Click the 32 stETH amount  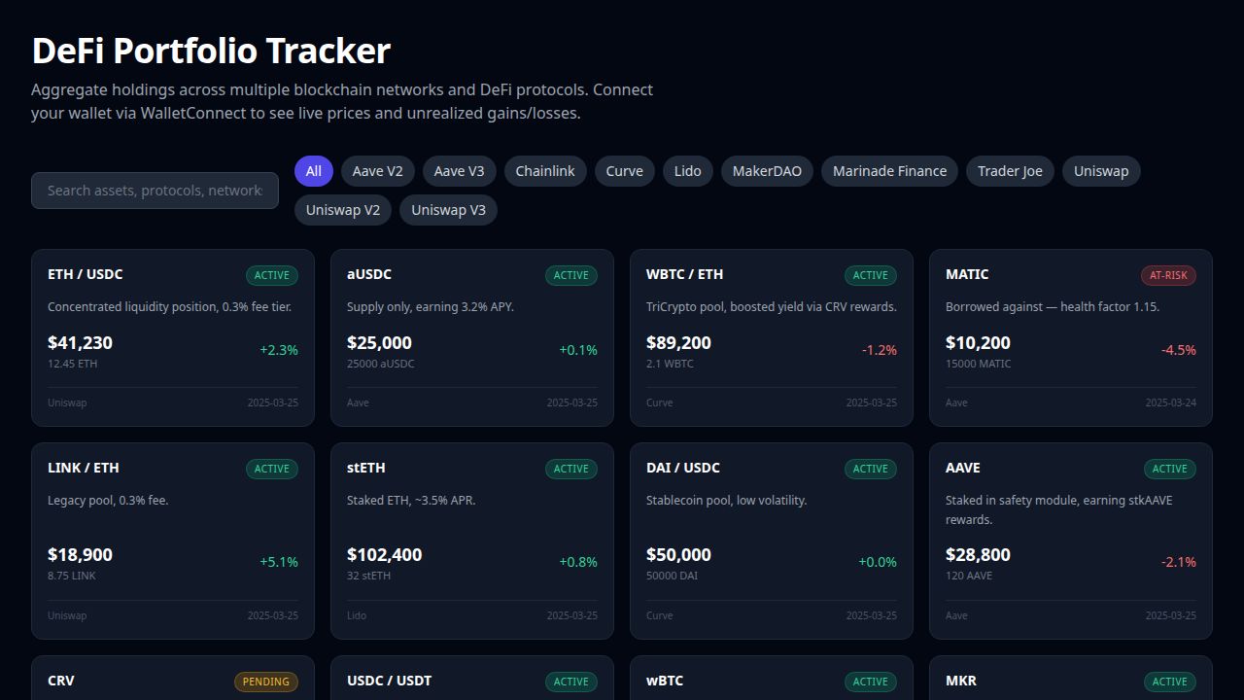368,576
